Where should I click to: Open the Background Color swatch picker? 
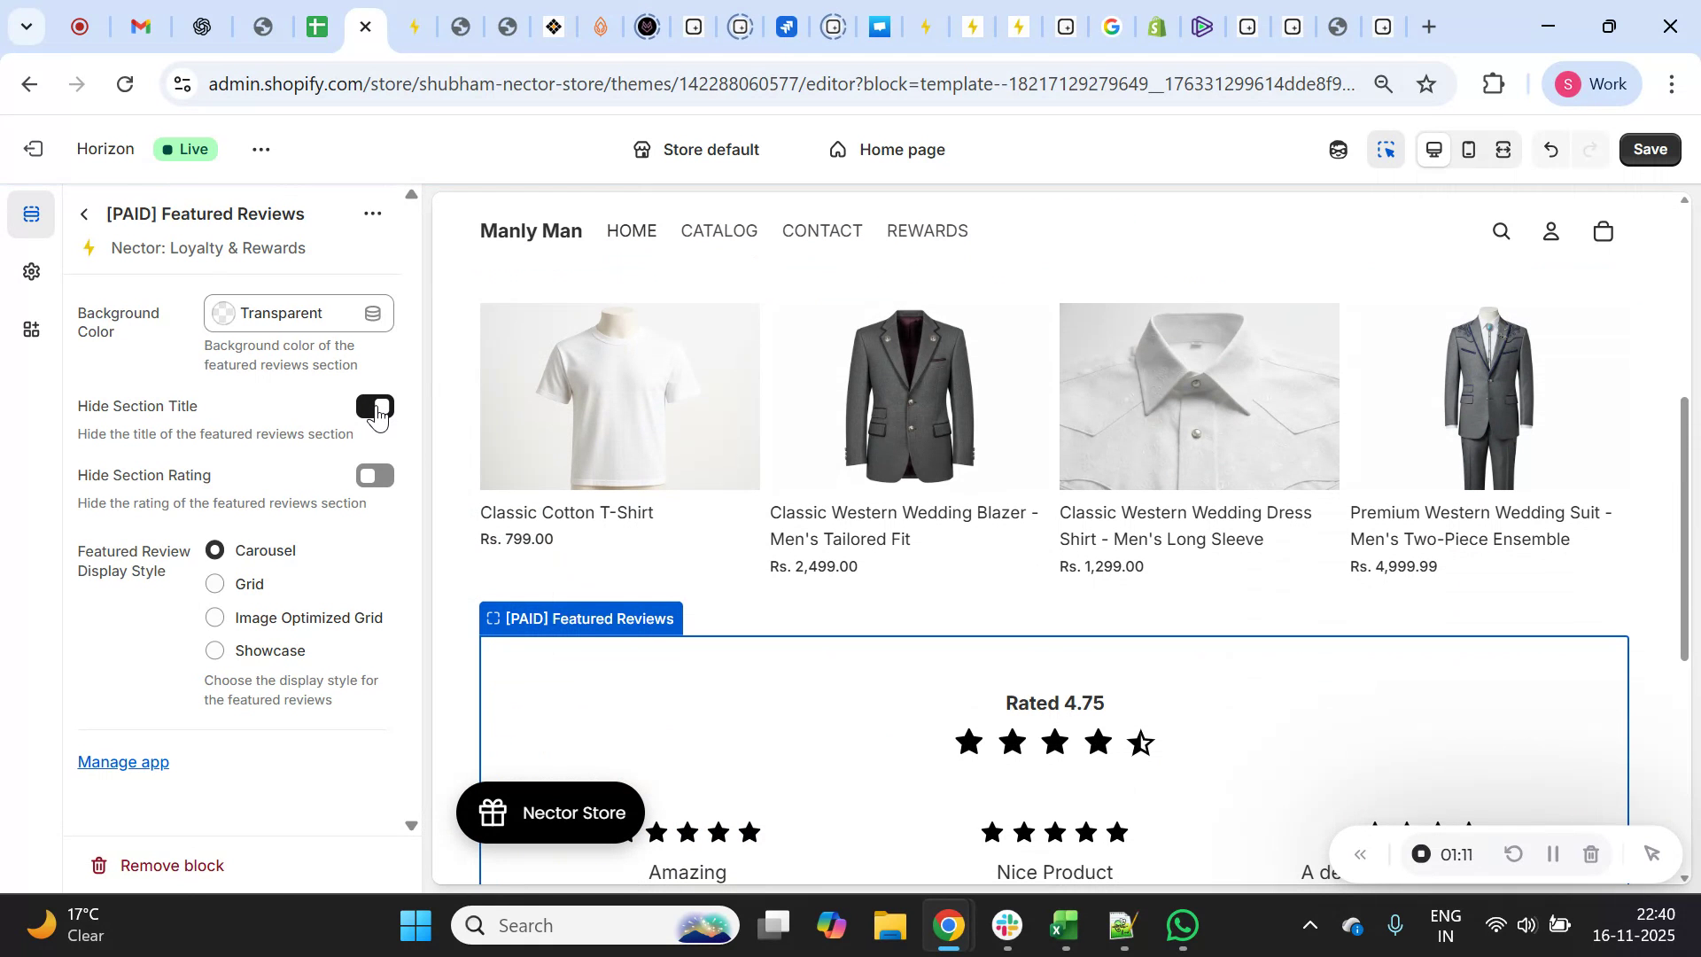(224, 313)
